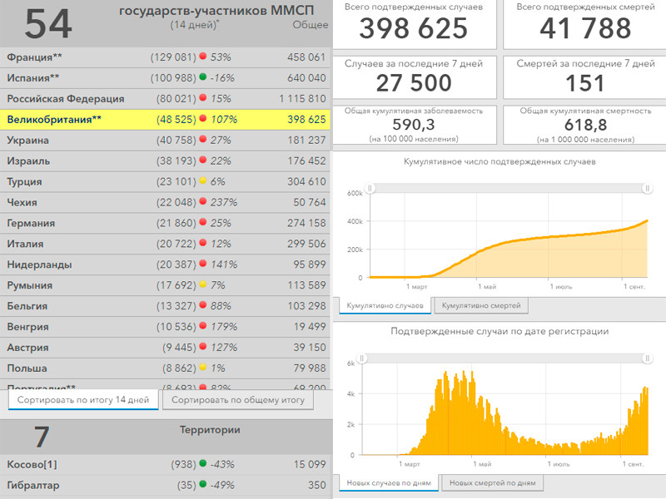This screenshot has height=499, width=666.
Task: Click the left range handle of cumulative chart
Action: coord(371,189)
